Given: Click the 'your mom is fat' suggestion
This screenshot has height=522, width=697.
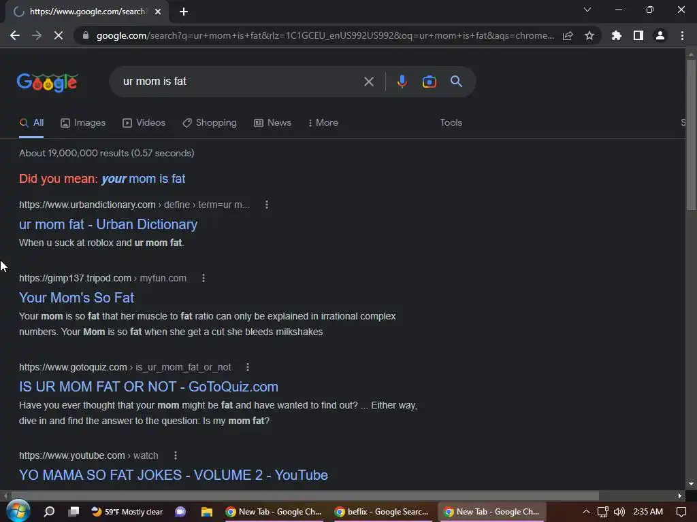Looking at the screenshot, I should point(143,179).
